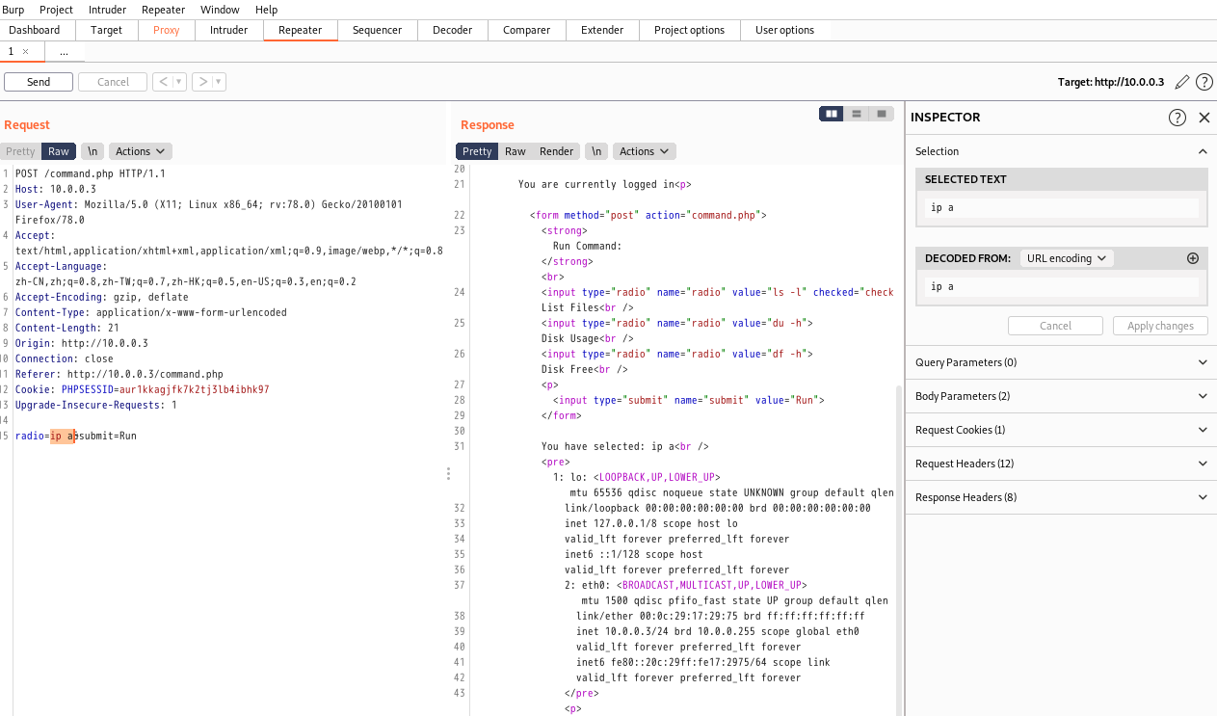Switch to Sequencer tab
The width and height of the screenshot is (1217, 716).
(378, 30)
